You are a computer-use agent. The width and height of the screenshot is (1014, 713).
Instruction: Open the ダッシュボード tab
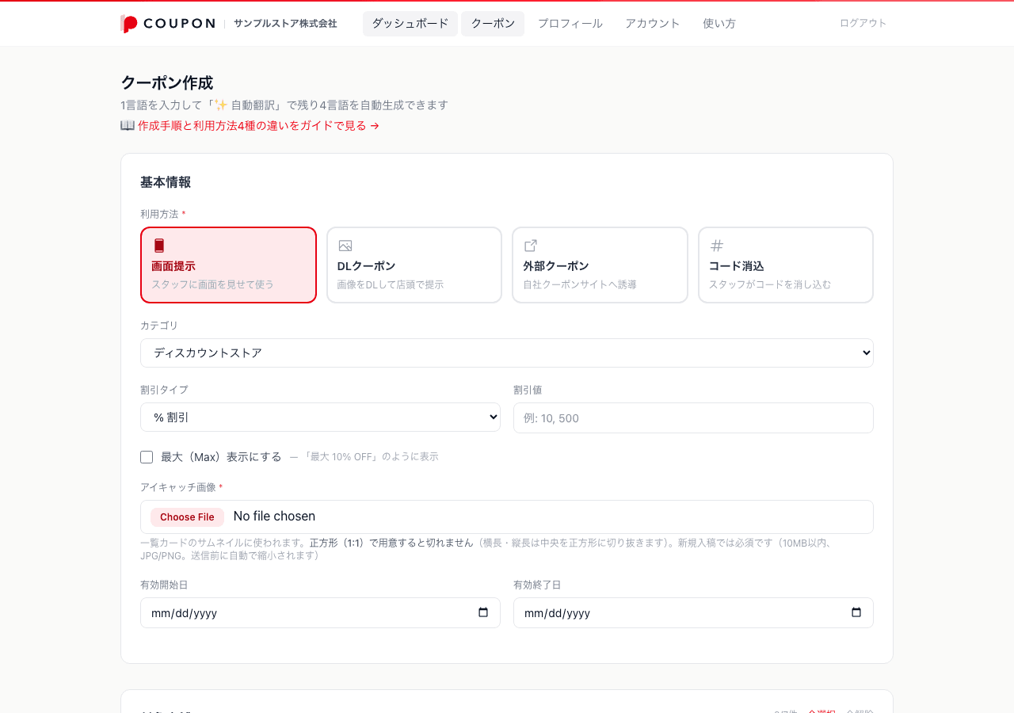point(410,23)
